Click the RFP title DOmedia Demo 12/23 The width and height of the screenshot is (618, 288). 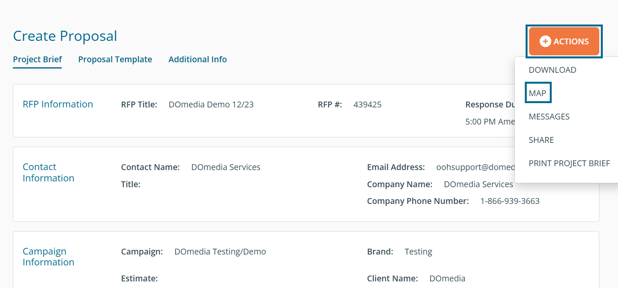pos(211,105)
